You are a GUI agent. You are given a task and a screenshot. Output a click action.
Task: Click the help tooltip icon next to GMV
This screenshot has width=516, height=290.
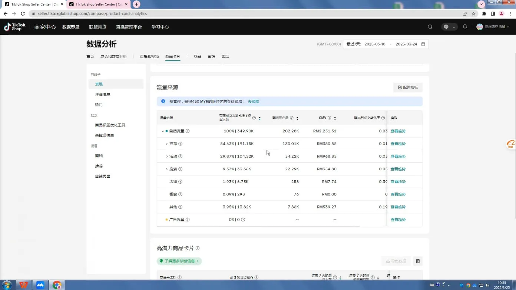330,118
